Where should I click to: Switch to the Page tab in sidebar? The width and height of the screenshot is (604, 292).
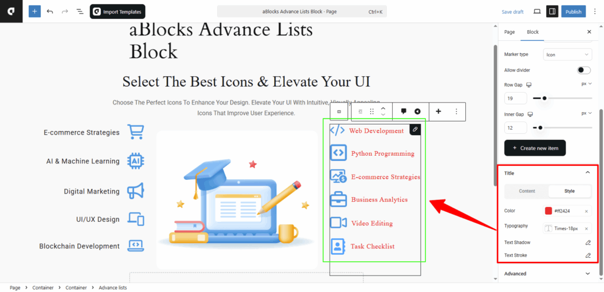[x=509, y=32]
